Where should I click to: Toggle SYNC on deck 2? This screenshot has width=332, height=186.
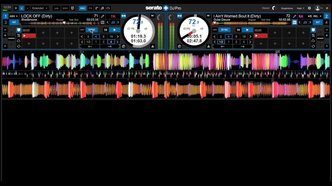pos(225,30)
